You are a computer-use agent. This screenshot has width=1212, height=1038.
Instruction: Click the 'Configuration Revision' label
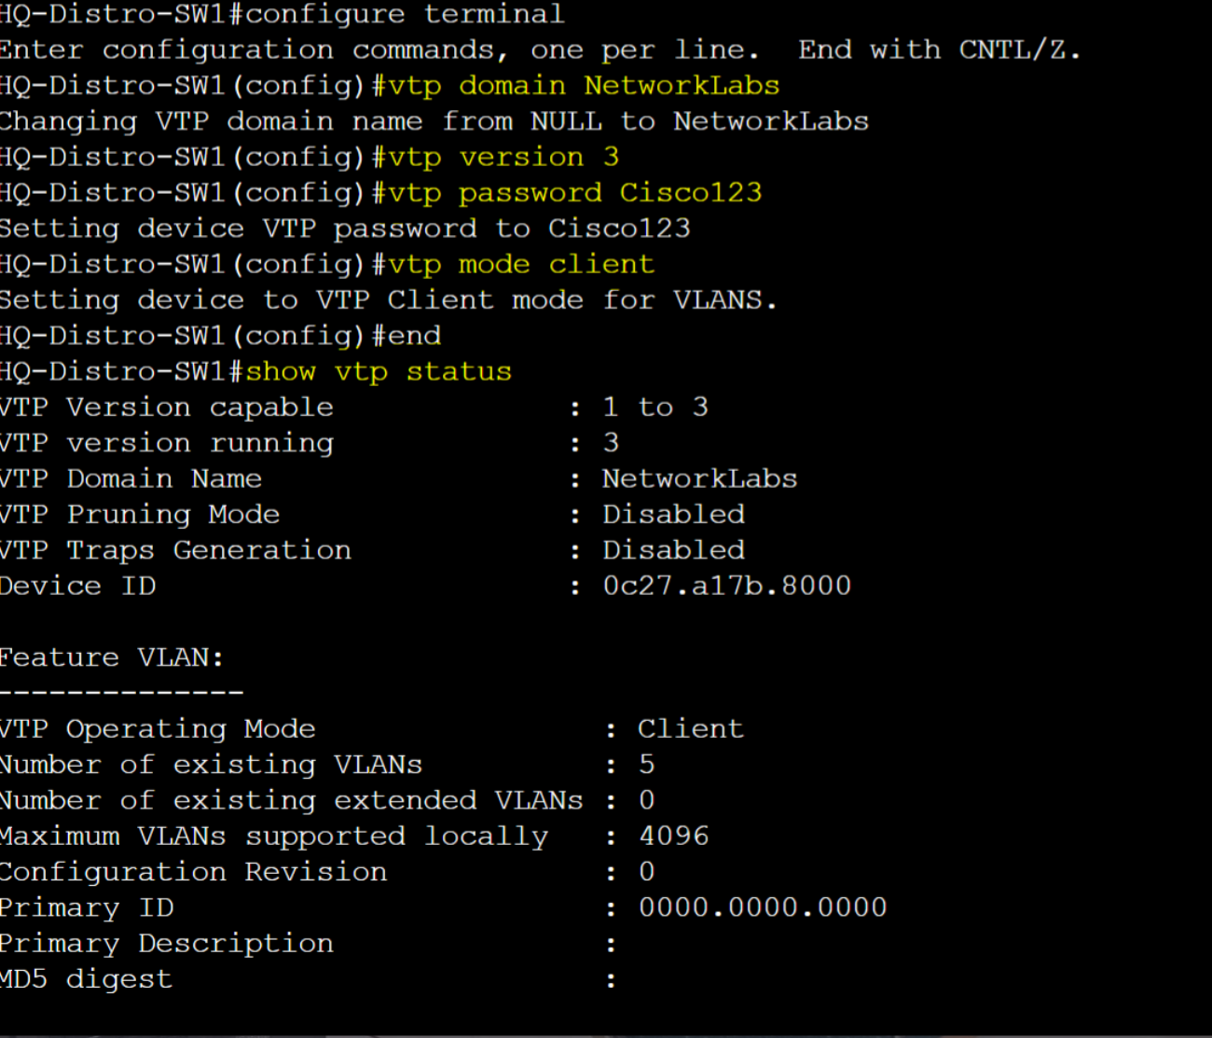193,872
